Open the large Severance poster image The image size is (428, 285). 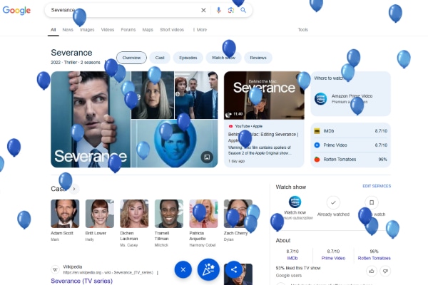pyautogui.click(x=91, y=120)
